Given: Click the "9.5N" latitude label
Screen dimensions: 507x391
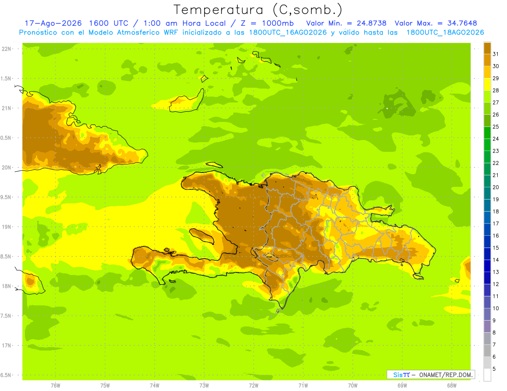Looking at the screenshot, I should pos(6,197).
